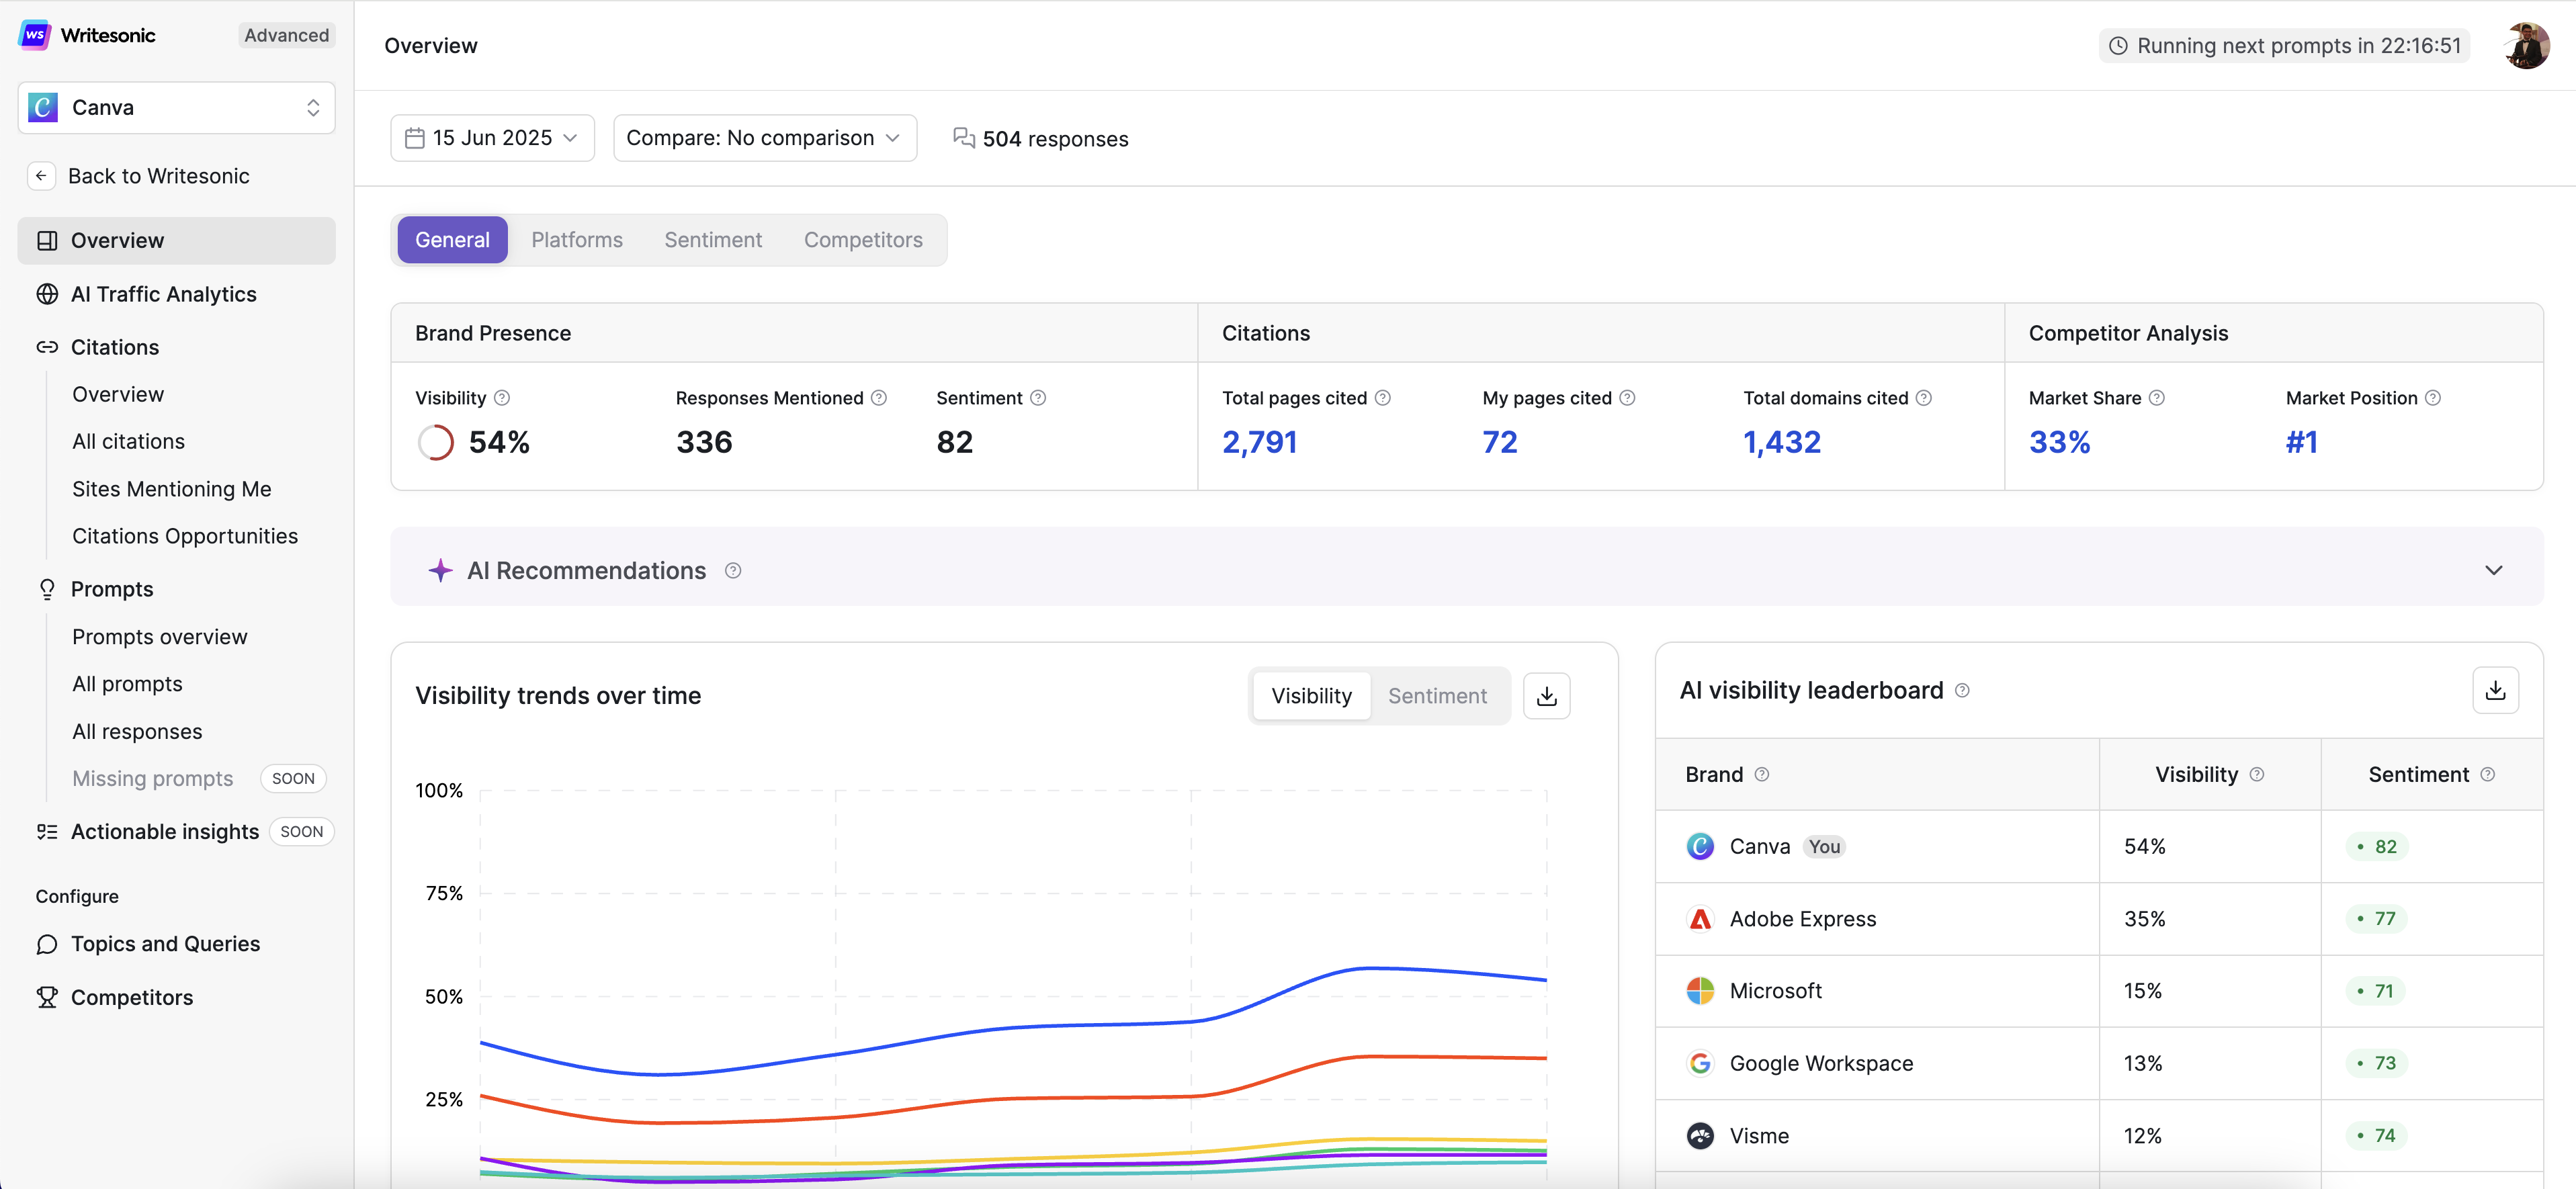Click the leaderboard Sentiment column info icon
This screenshot has height=1189, width=2576.
[2488, 775]
